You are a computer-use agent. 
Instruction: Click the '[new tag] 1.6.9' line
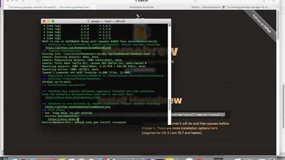[77, 26]
